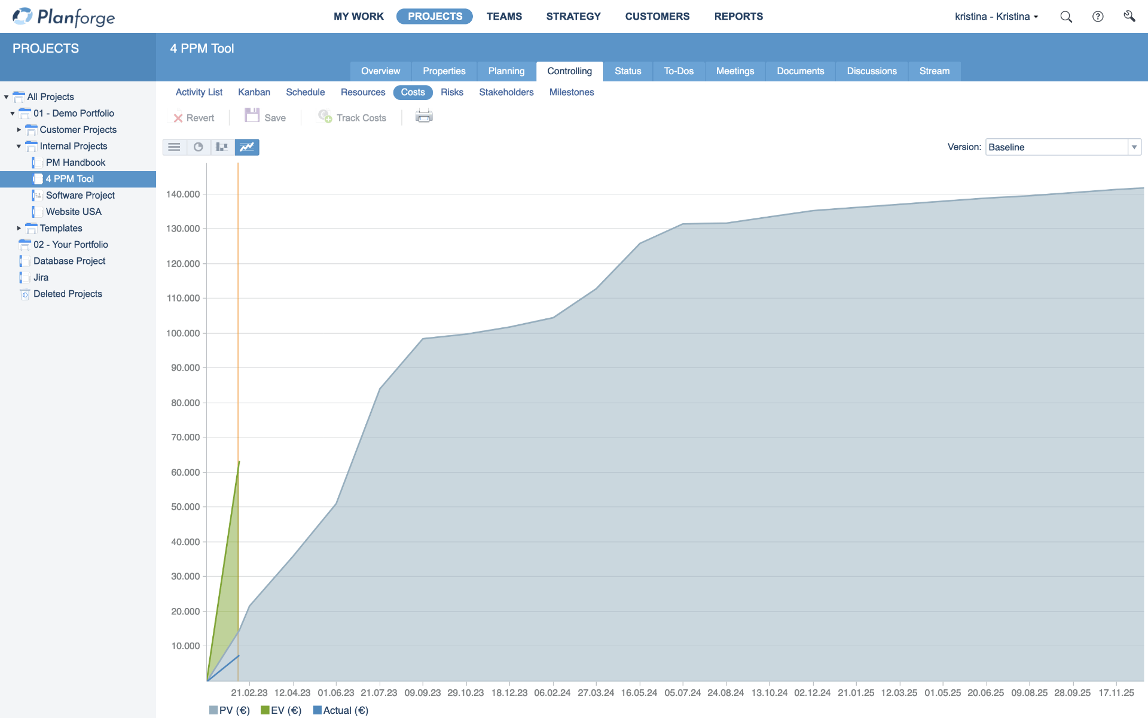Expand the Templates node

pos(19,229)
